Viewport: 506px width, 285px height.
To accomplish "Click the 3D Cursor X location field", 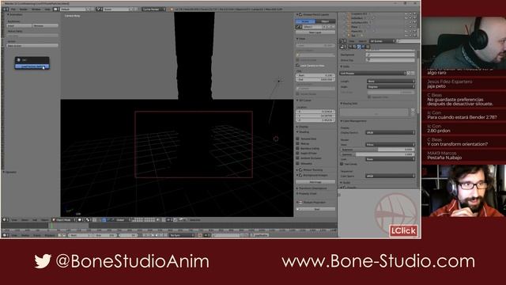I will pos(315,112).
